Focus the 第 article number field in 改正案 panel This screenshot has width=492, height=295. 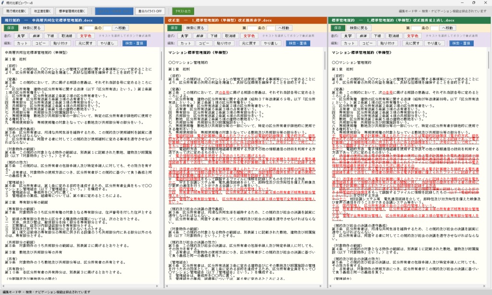253,28
